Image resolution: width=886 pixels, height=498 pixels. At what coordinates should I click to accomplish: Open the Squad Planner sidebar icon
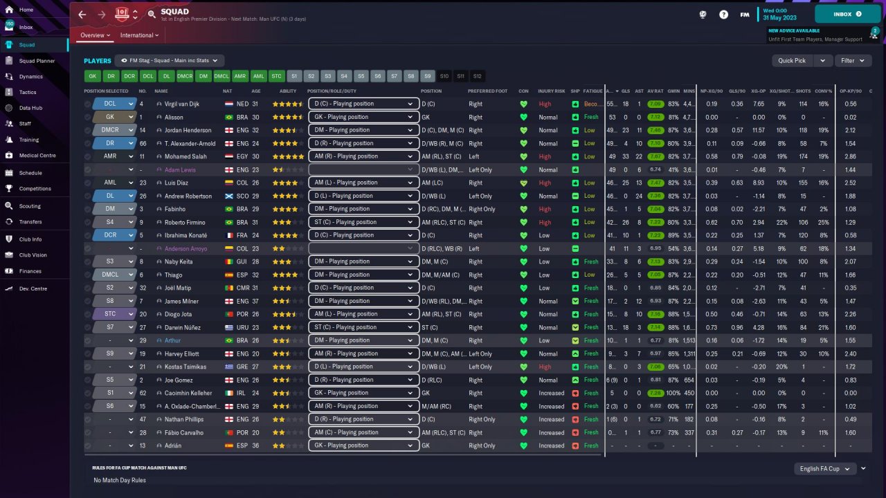pyautogui.click(x=10, y=61)
